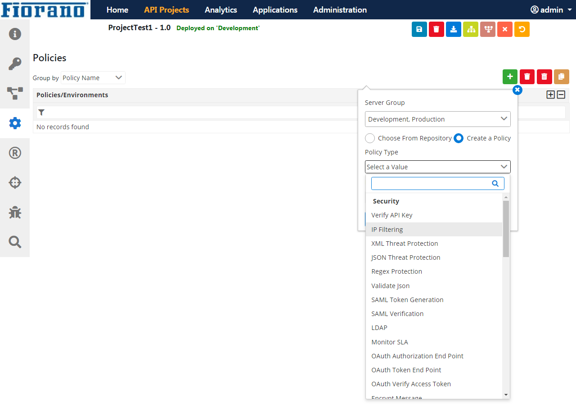Toggle the Policy Type Select a Value dropdown
Viewport: 576px width, 411px height.
438,167
